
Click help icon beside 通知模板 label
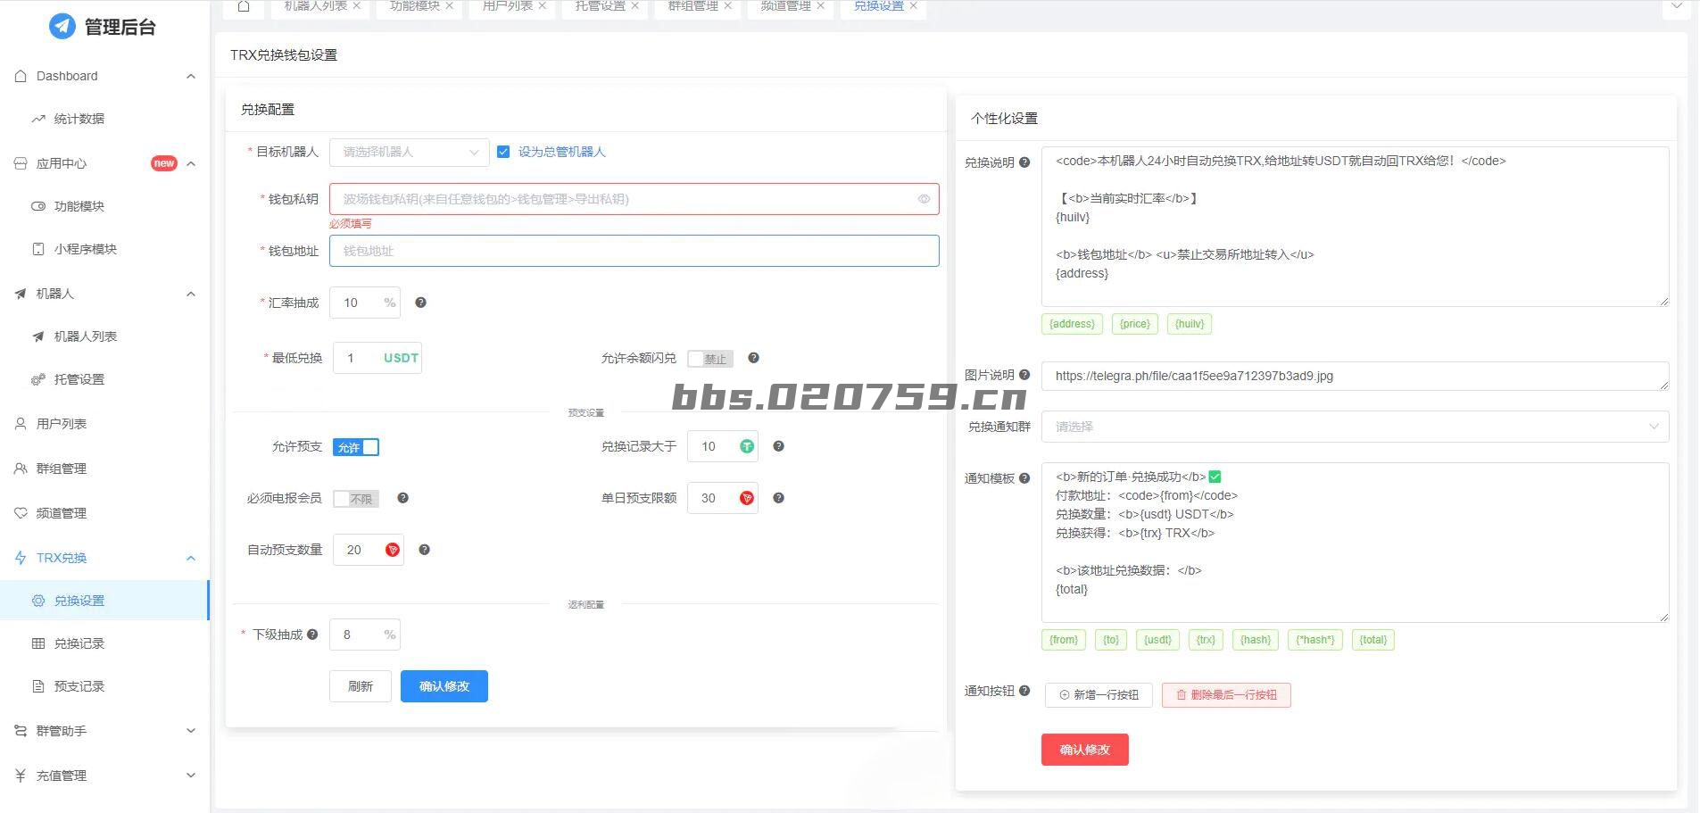tap(1024, 478)
